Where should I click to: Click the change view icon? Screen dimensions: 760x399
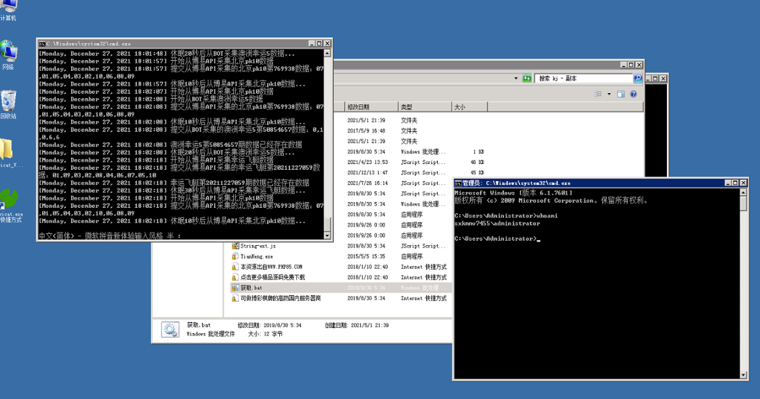point(598,94)
